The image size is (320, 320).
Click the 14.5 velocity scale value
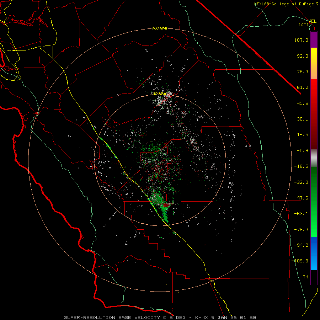click(303, 135)
